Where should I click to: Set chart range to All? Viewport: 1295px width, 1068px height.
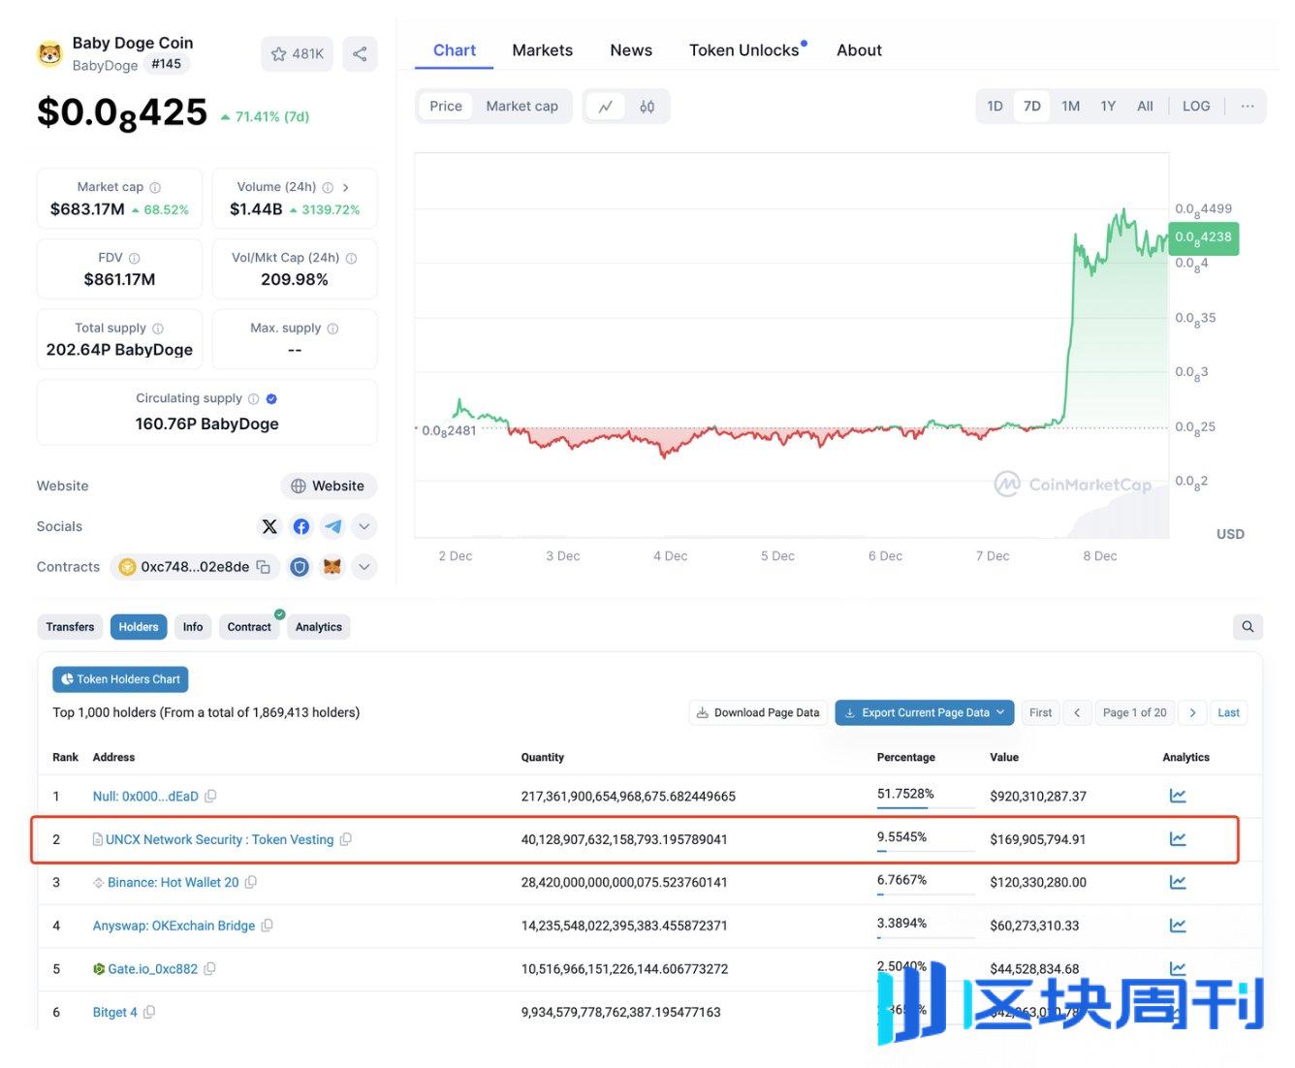[x=1145, y=107]
